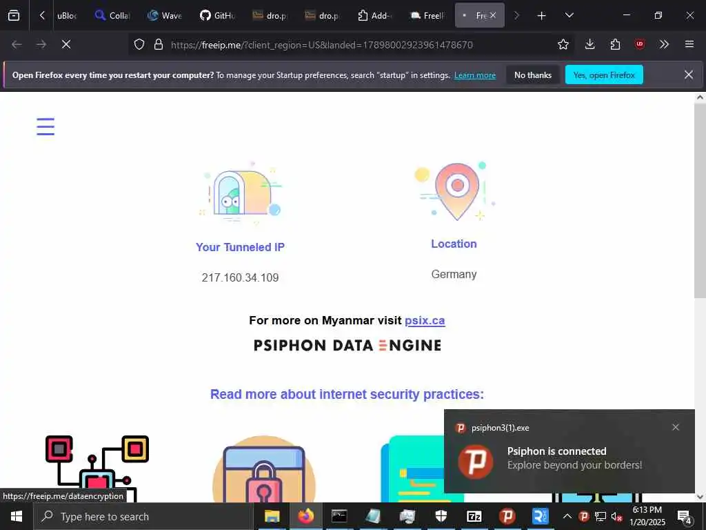Open the purple hamburger menu on the page

(46, 127)
